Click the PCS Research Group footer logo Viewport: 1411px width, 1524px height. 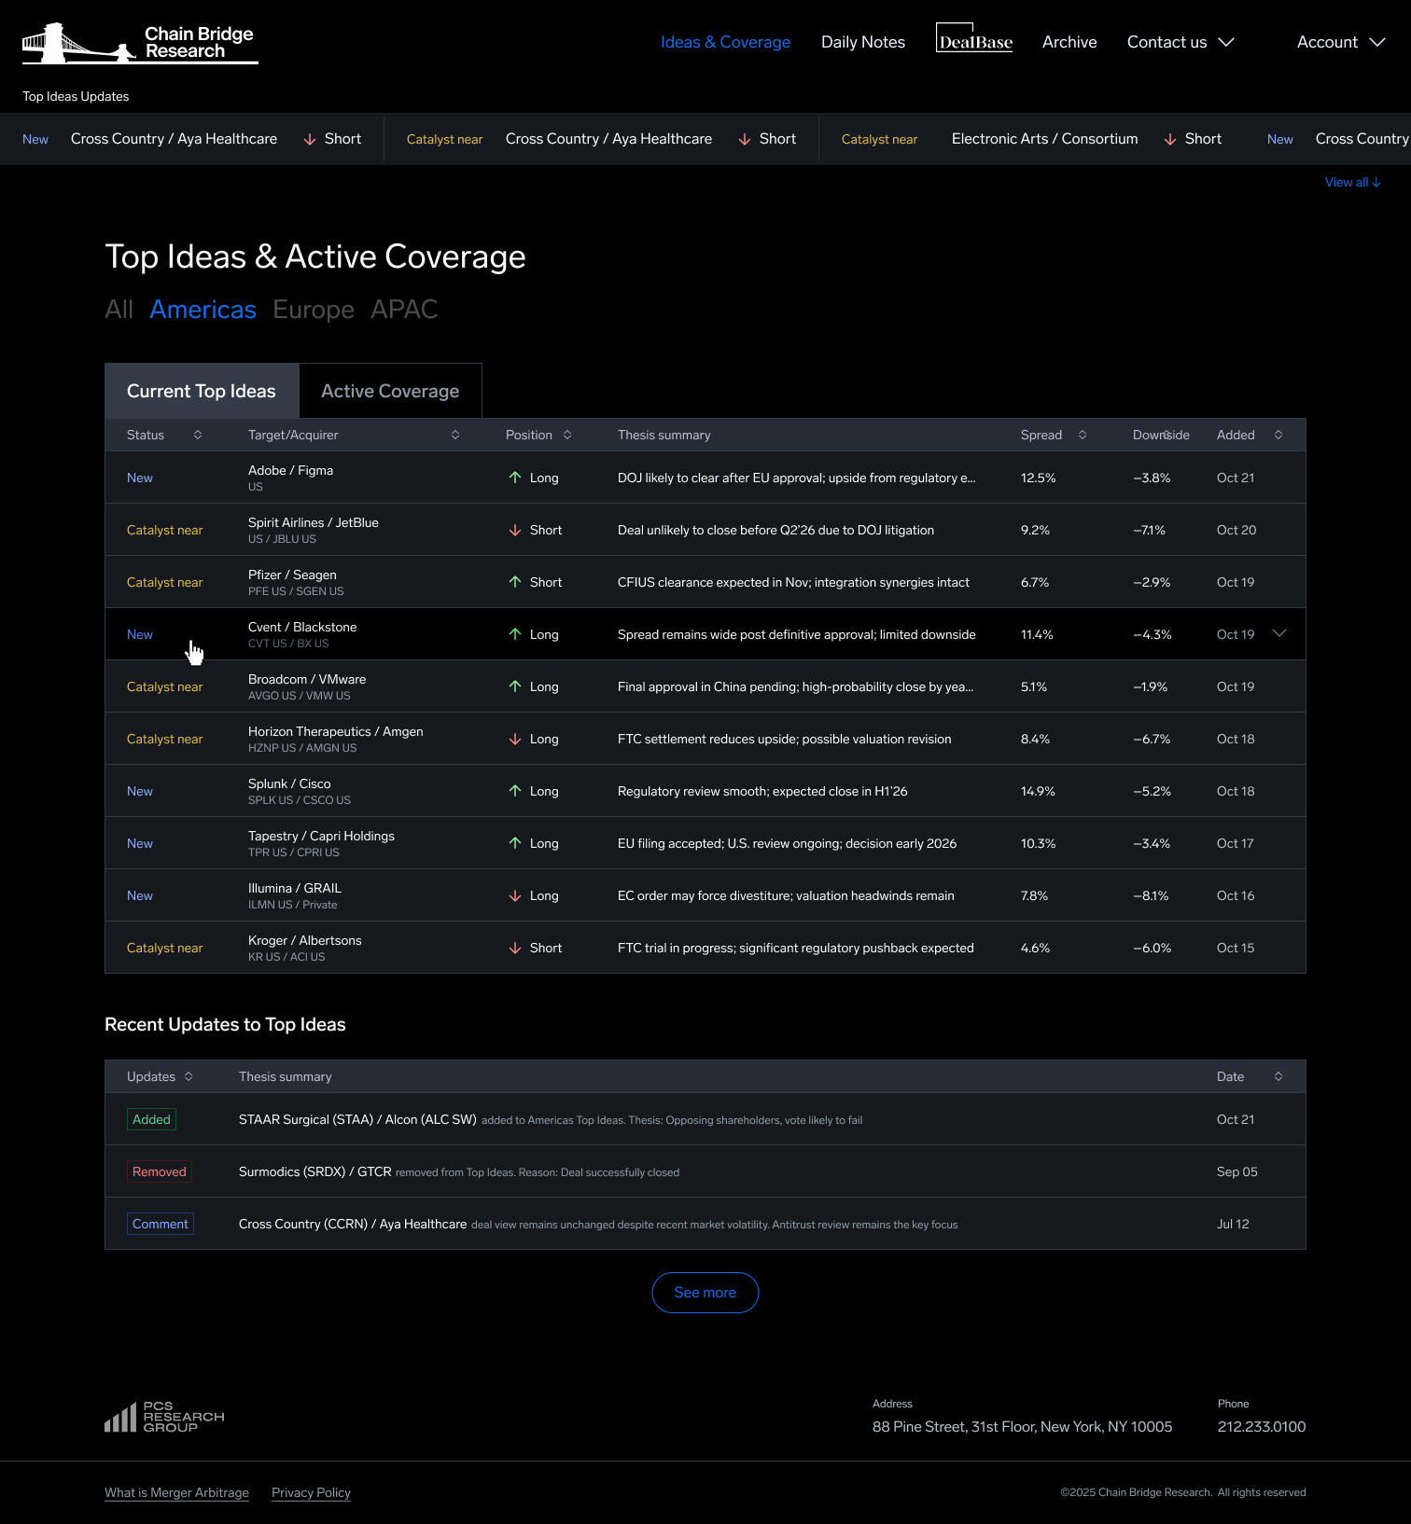tap(164, 1417)
